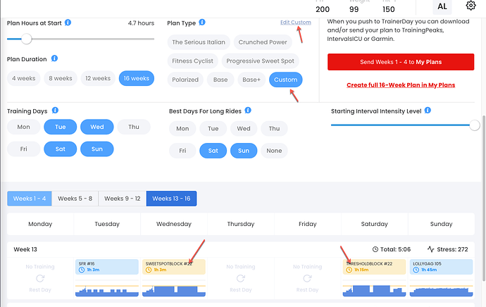
Task: Open the settings gear icon
Action: tap(471, 6)
